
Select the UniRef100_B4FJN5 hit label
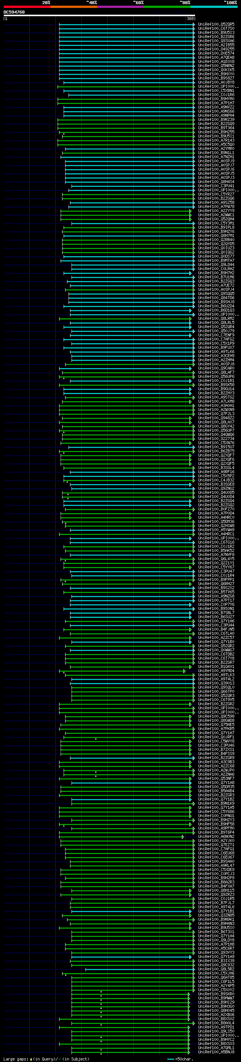tap(216, 630)
